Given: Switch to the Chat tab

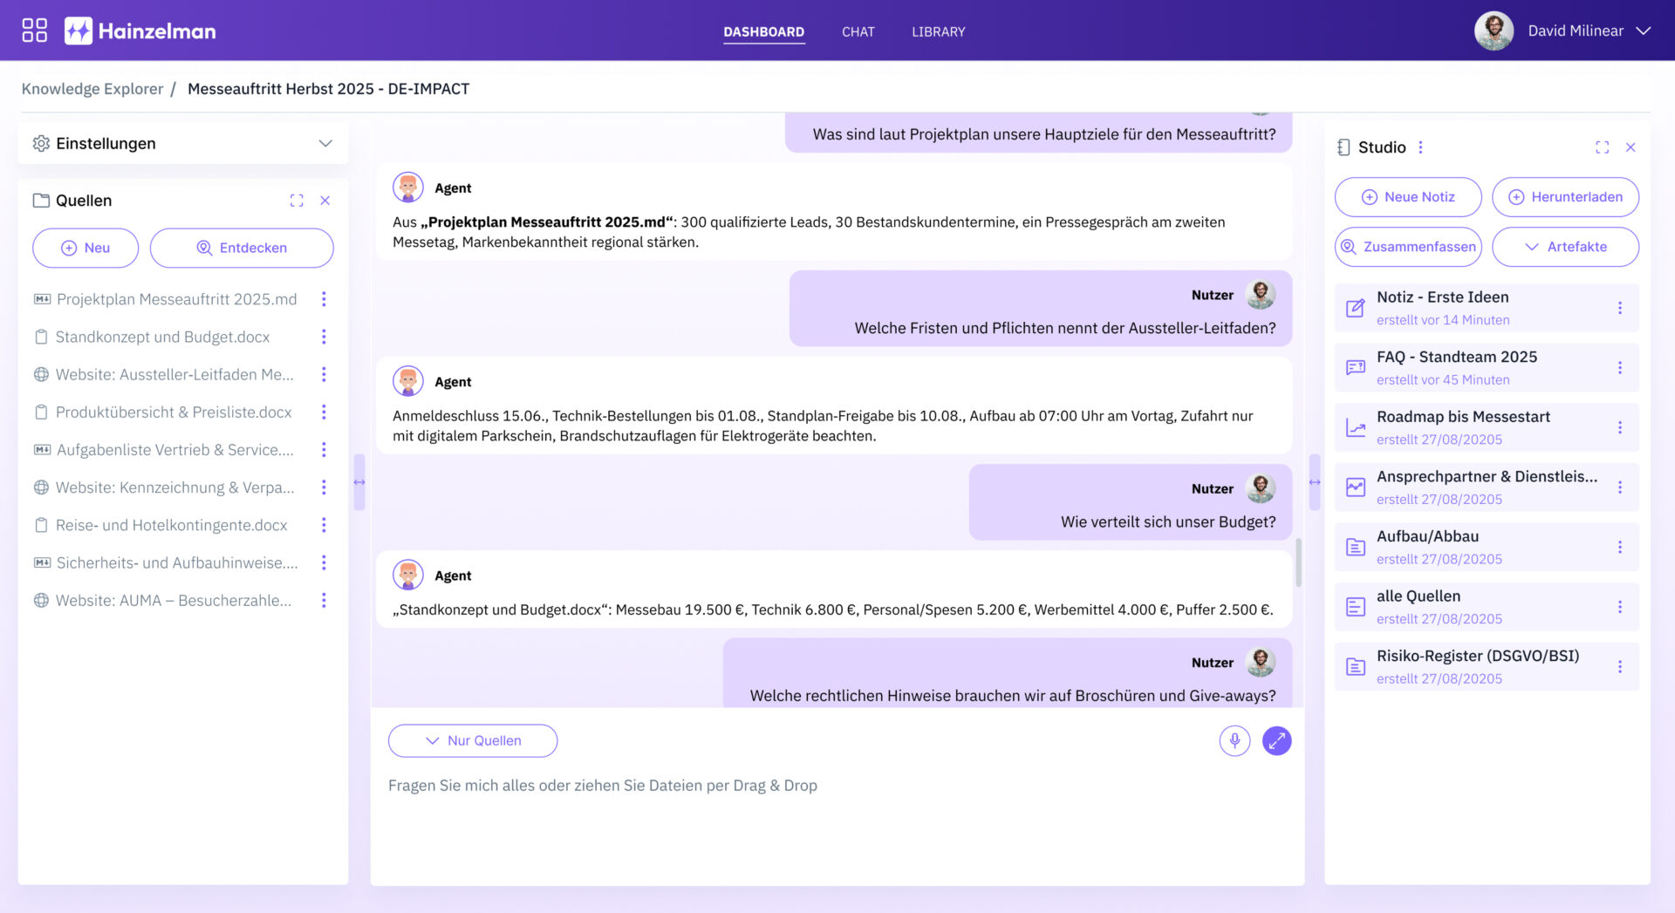Looking at the screenshot, I should click(x=858, y=31).
